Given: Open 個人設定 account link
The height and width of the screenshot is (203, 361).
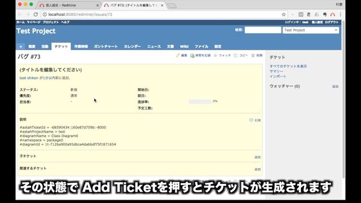Looking at the screenshot, I should 317,22.
